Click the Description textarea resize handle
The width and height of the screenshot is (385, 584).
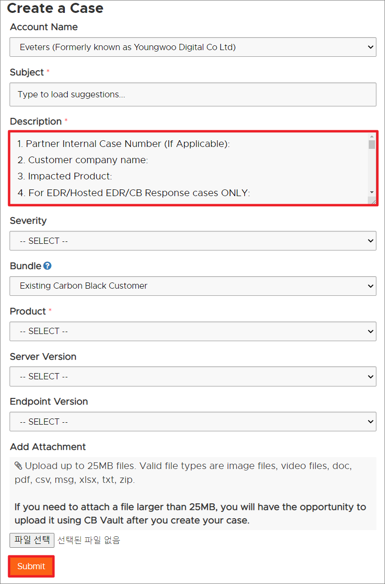(x=373, y=200)
